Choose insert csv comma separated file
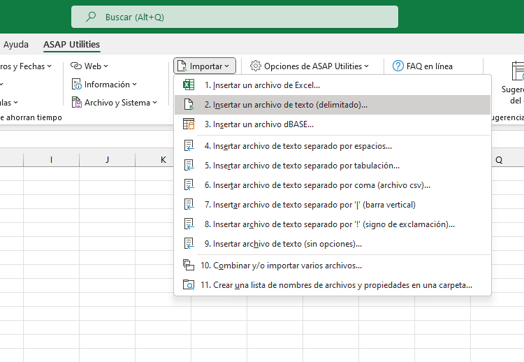 coord(333,185)
